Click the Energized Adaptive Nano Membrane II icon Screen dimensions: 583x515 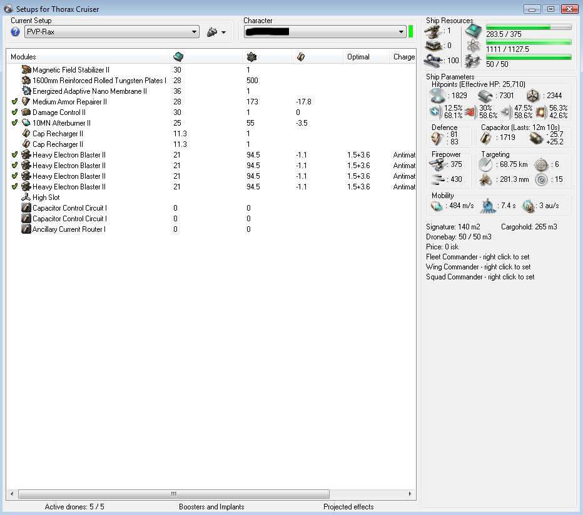(x=26, y=91)
